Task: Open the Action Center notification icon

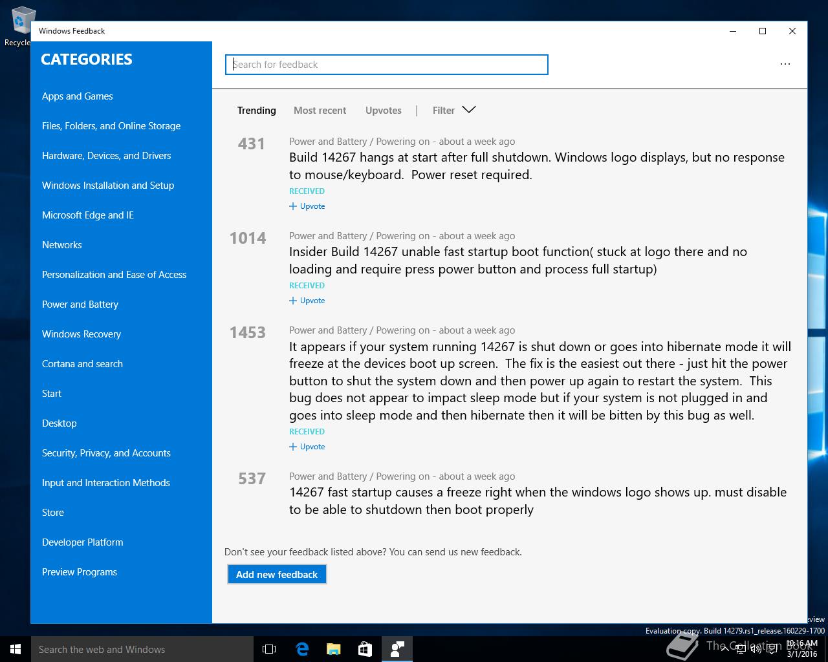Action: pos(772,649)
